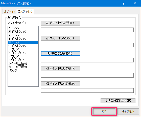
Task: Click the field under 右 ボタン 押しながら
Action: tap(87, 45)
